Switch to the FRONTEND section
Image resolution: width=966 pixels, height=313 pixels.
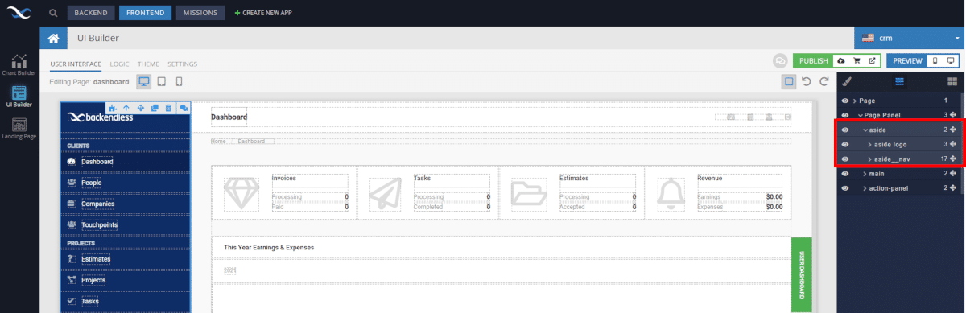(x=145, y=13)
